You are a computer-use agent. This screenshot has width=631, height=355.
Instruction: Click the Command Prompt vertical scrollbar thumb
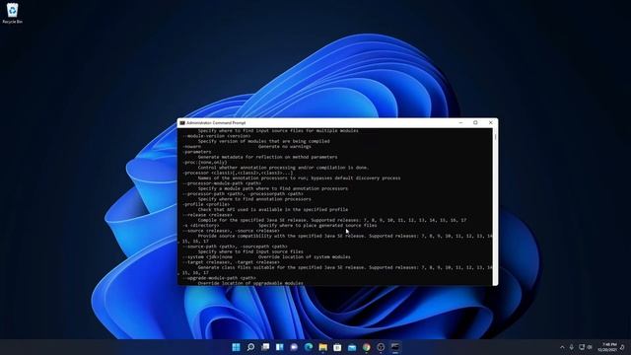495,137
